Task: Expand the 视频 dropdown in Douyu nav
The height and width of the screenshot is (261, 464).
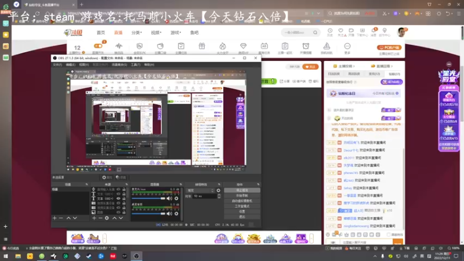Action: (156, 32)
